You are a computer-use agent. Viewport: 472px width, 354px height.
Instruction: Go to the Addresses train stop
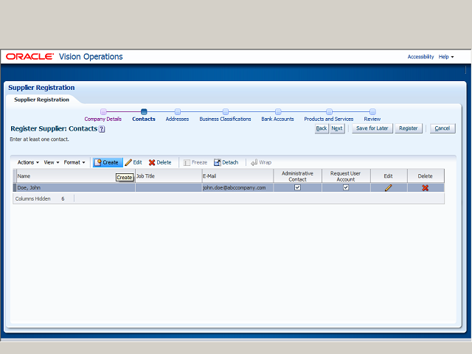tap(177, 115)
